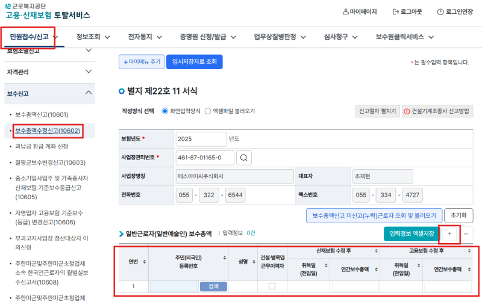This screenshot has height=302, width=482.
Task: Sort by 연번 column arrows
Action: point(144,262)
